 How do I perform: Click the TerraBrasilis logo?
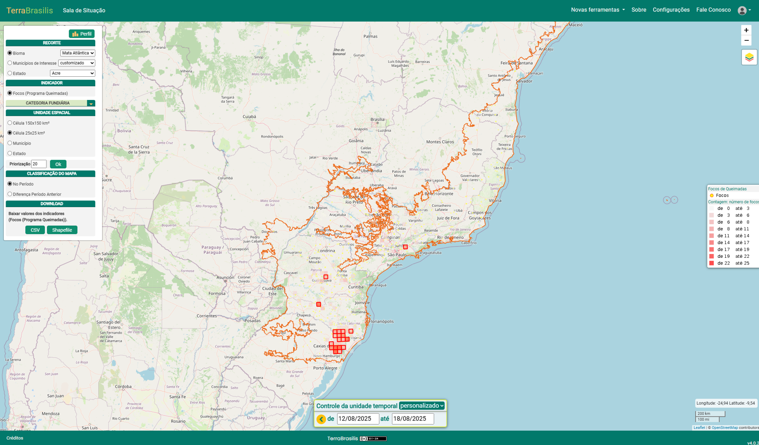29,10
